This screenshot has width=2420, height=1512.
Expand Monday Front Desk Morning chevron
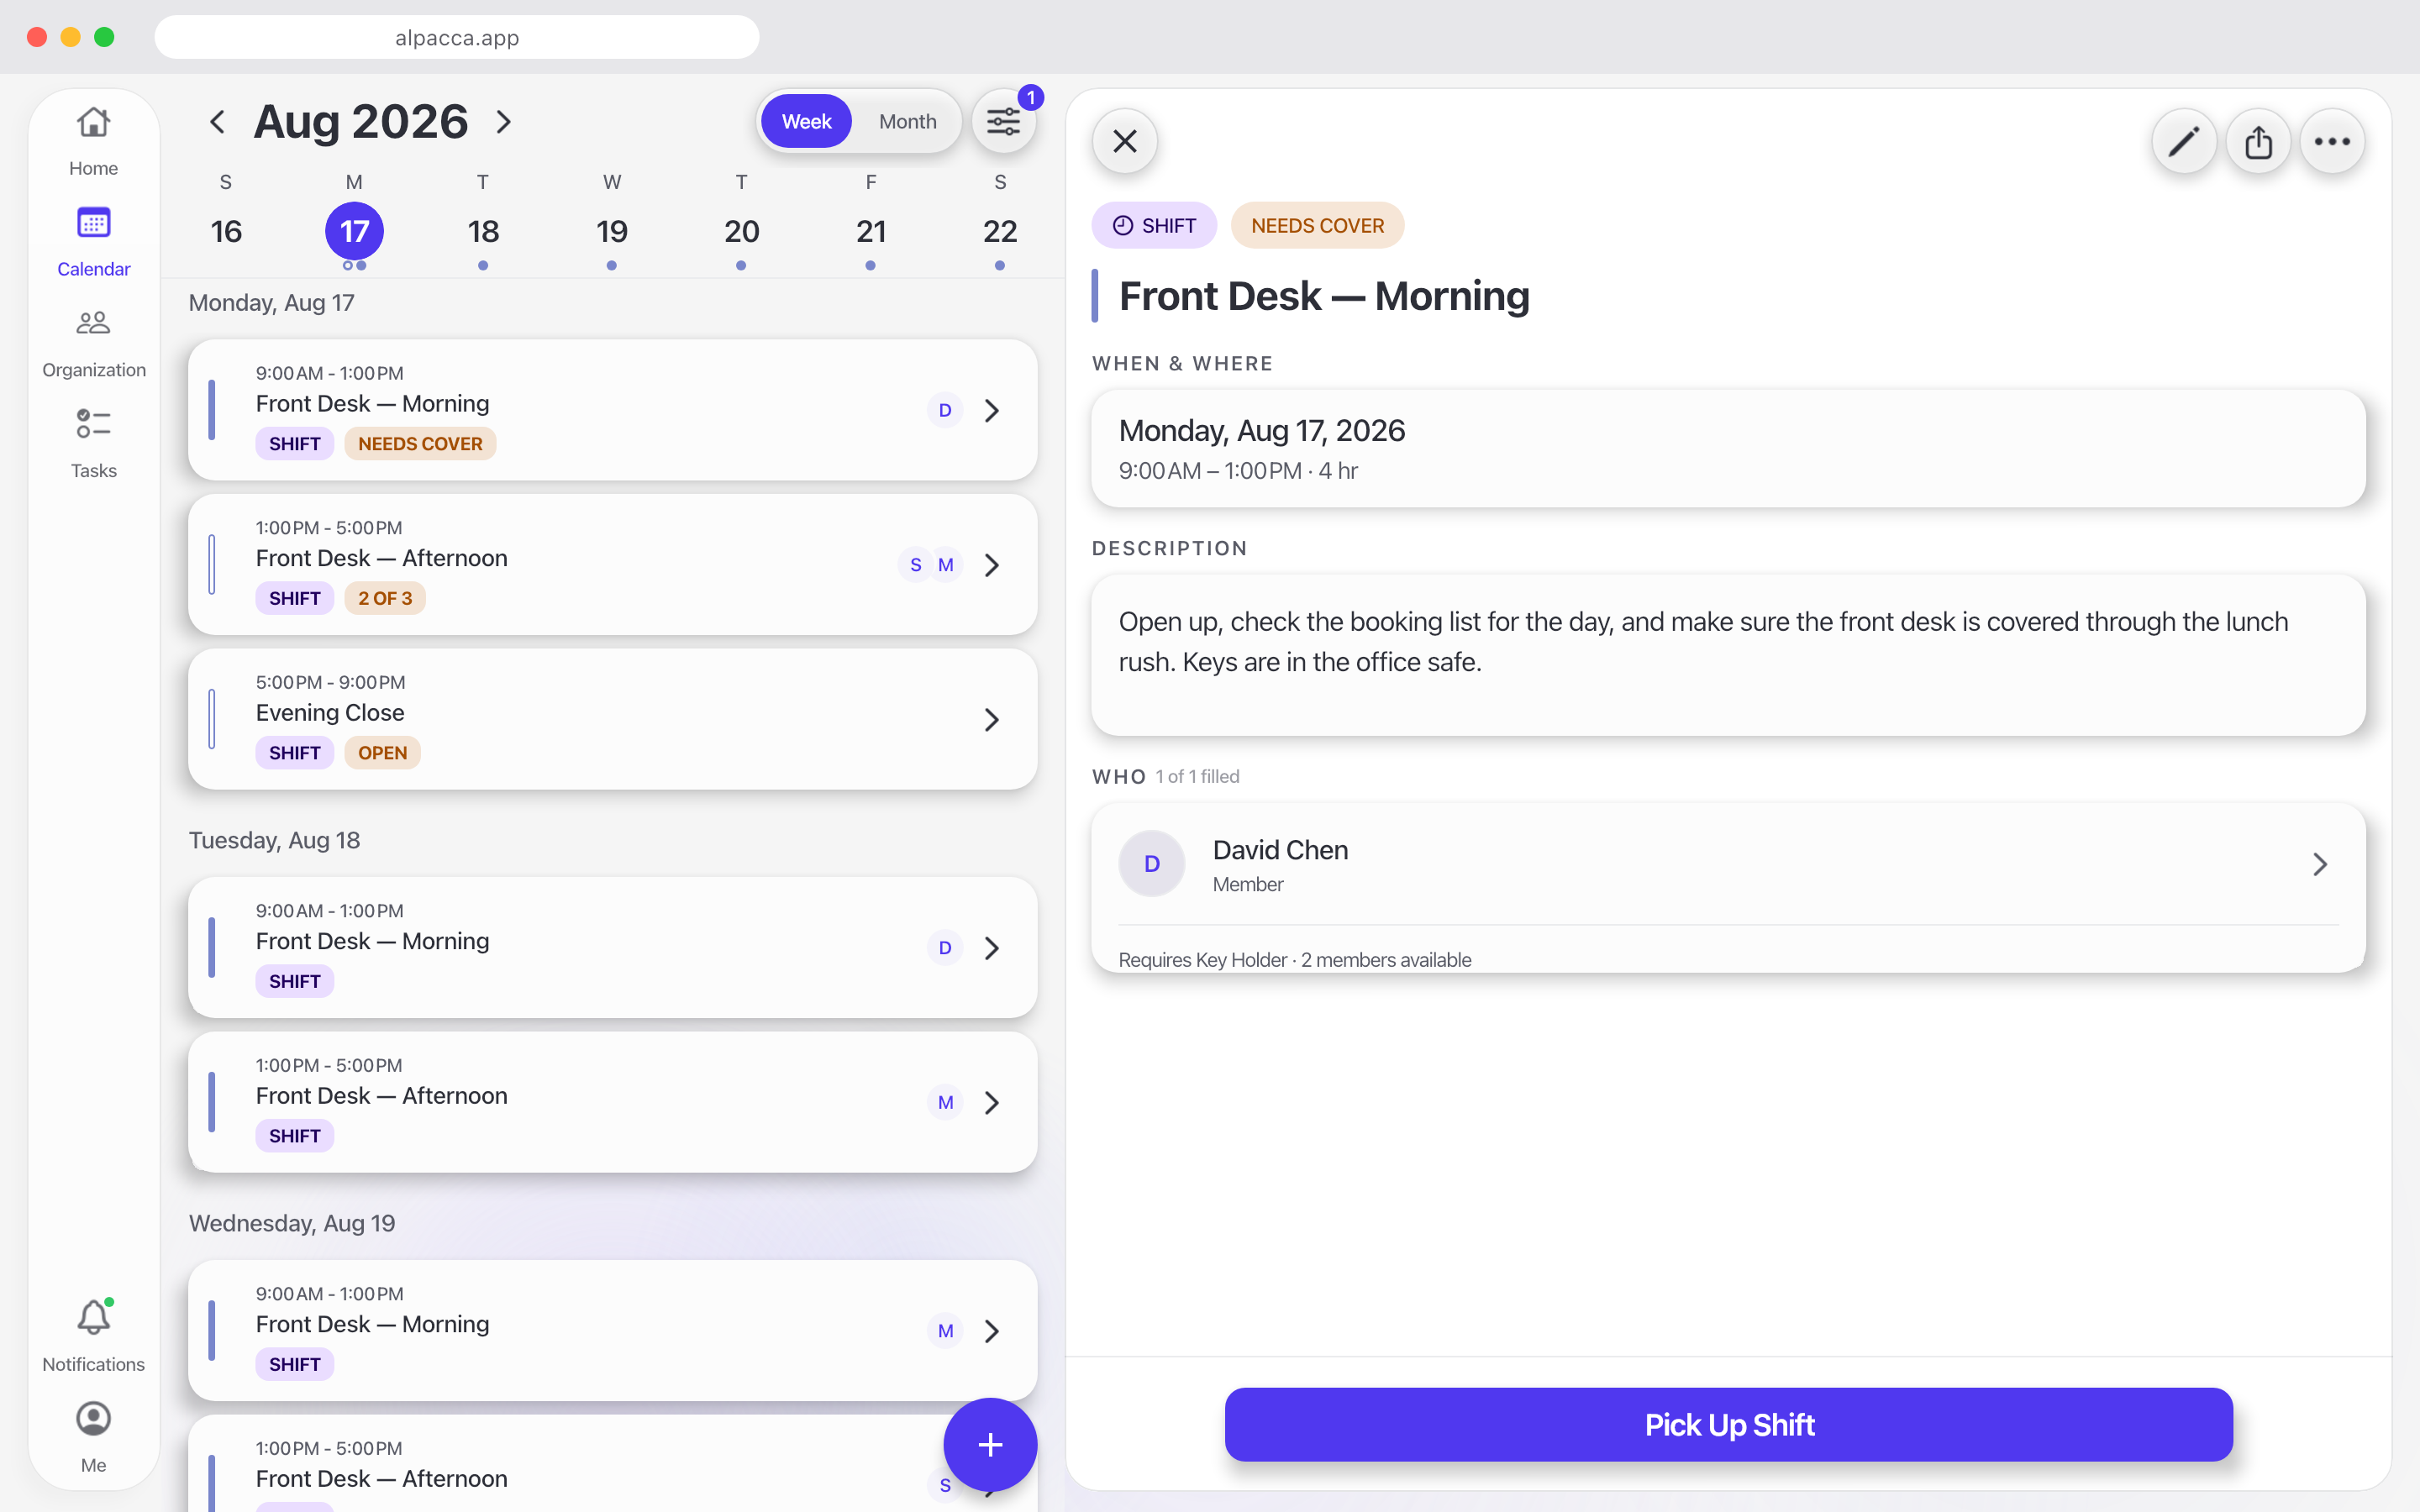pos(992,410)
